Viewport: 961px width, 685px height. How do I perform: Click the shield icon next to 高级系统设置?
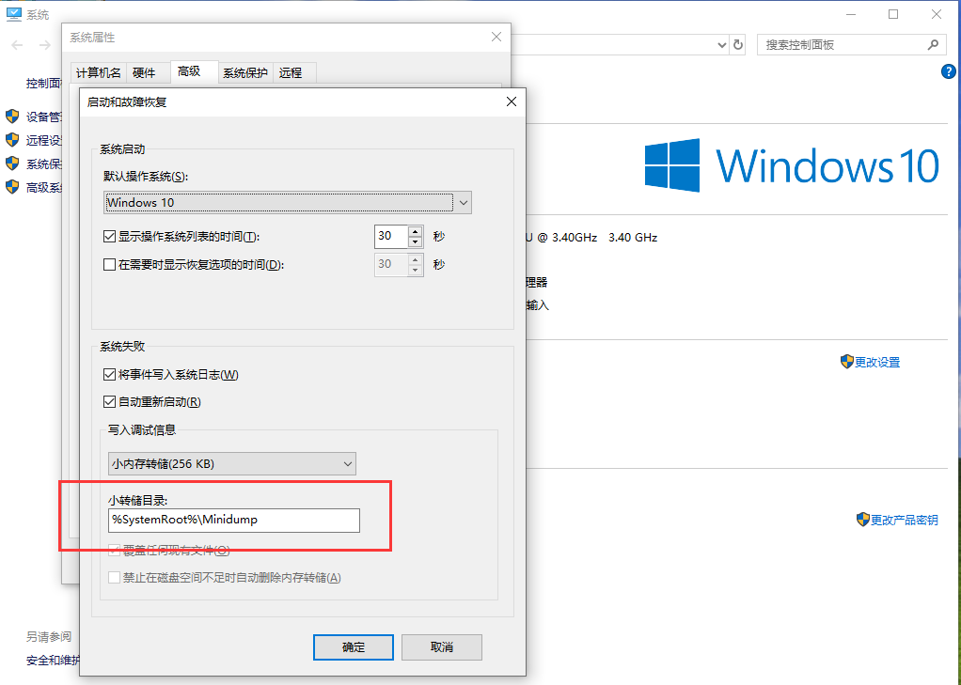[12, 187]
